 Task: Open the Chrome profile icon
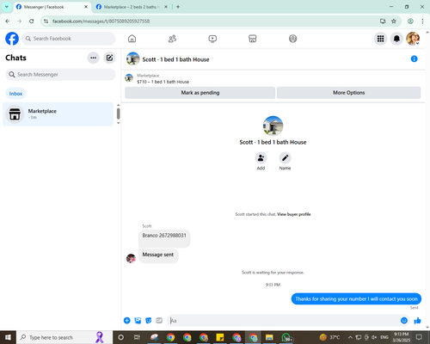pyautogui.click(x=410, y=21)
